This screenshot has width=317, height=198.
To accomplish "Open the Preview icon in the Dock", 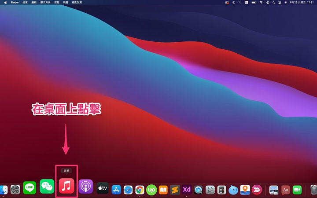I will (274, 190).
